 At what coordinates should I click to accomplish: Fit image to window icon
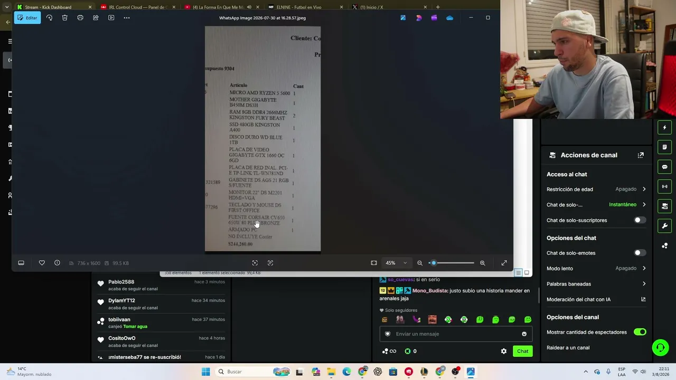[374, 263]
